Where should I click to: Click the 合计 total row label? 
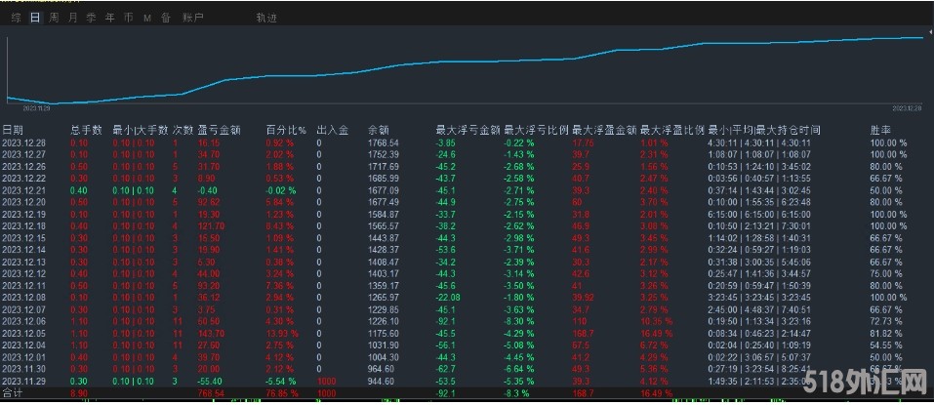(x=13, y=393)
